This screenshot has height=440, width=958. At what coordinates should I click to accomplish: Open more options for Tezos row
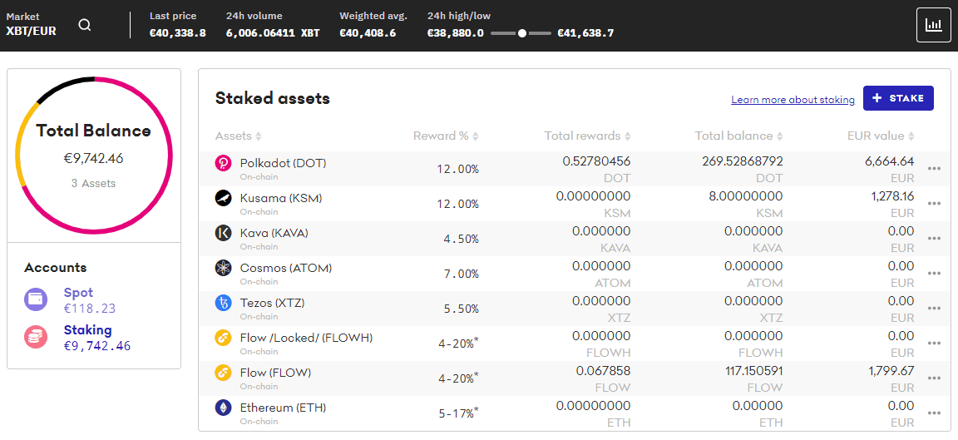(934, 309)
